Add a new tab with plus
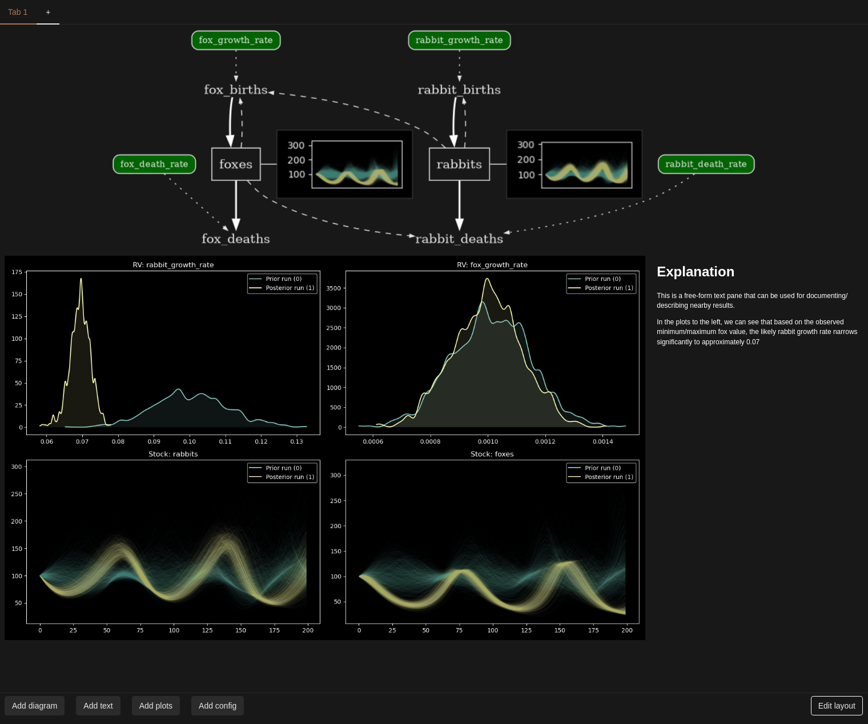This screenshot has height=724, width=868. [48, 12]
